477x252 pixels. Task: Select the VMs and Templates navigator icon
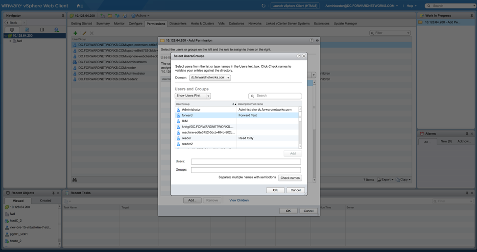tap(27, 29)
